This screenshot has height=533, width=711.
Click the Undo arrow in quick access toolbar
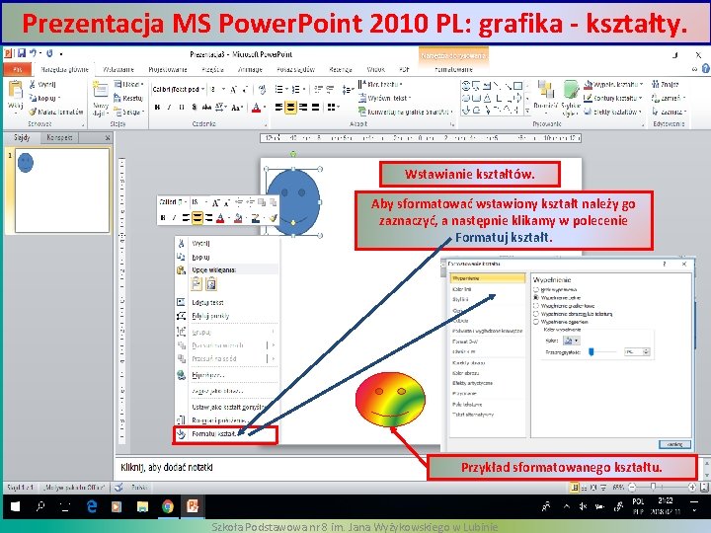[34, 53]
